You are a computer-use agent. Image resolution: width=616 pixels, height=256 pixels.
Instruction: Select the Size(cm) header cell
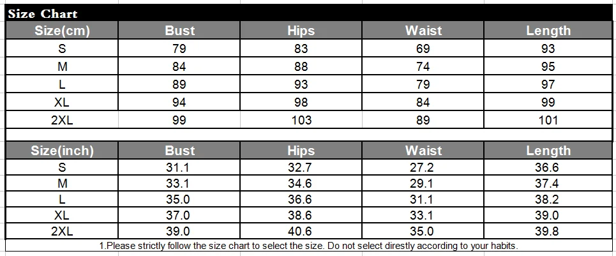62,30
